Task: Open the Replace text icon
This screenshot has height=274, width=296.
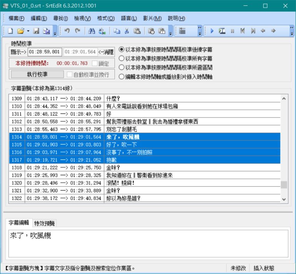Action: (x=102, y=31)
